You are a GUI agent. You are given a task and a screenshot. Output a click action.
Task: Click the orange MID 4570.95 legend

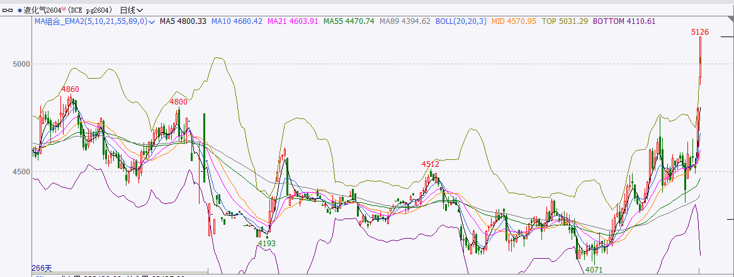coord(514,21)
